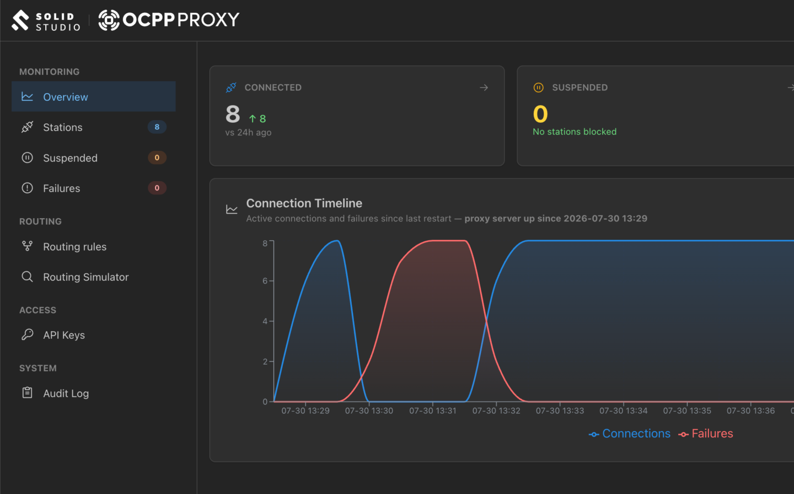Toggle the Connections series in chart legend
The image size is (794, 494).
[x=630, y=434]
